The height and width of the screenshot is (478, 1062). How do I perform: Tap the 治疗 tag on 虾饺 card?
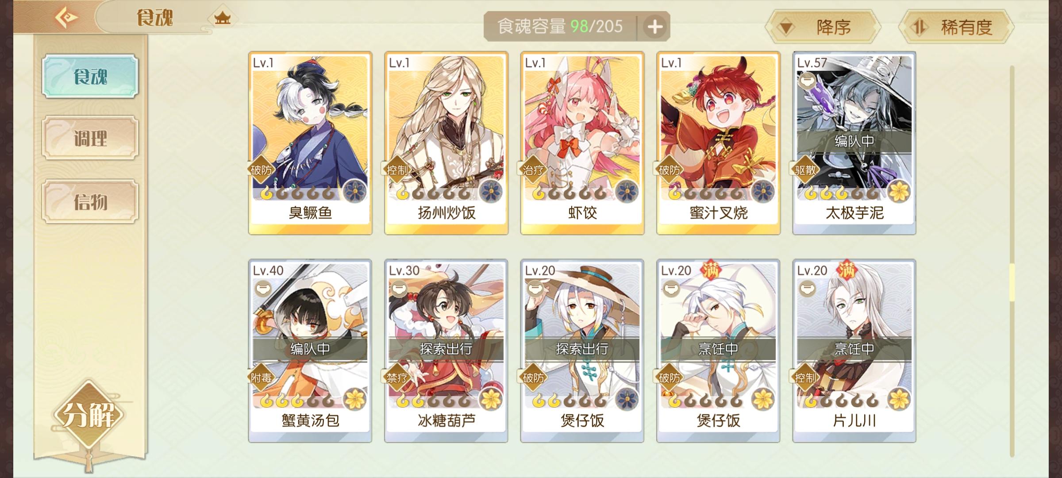tap(533, 170)
